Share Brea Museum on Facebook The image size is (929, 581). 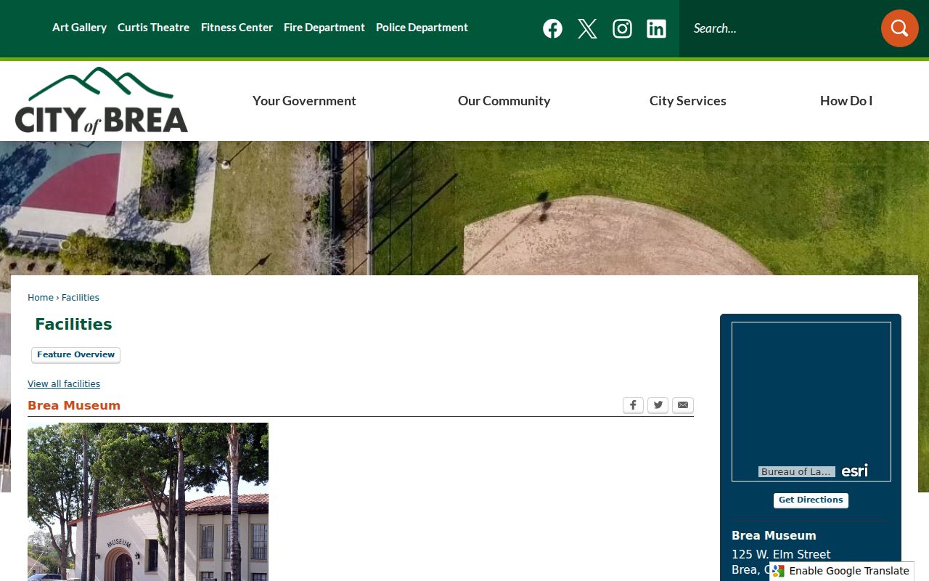(633, 405)
